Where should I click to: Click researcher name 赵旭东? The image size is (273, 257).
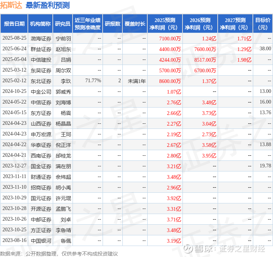[63, 49]
